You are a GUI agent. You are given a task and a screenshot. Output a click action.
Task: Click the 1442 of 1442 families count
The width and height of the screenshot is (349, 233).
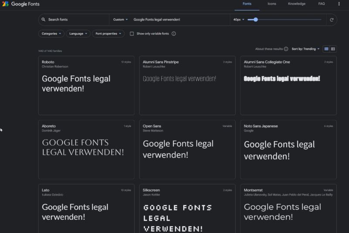click(x=50, y=51)
